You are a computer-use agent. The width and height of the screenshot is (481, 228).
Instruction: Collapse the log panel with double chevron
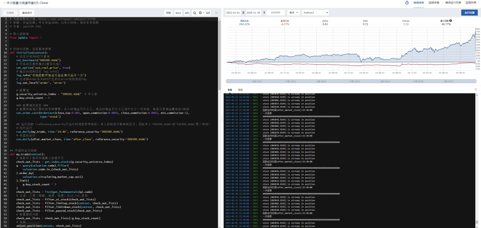pos(475,90)
